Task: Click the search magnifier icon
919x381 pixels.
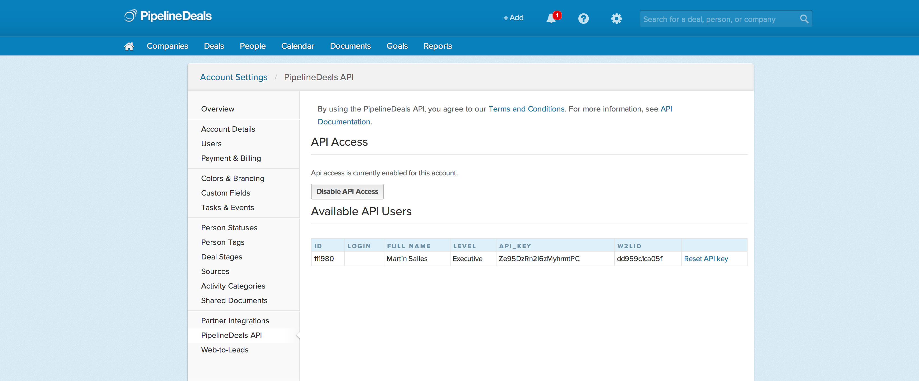Action: coord(804,19)
